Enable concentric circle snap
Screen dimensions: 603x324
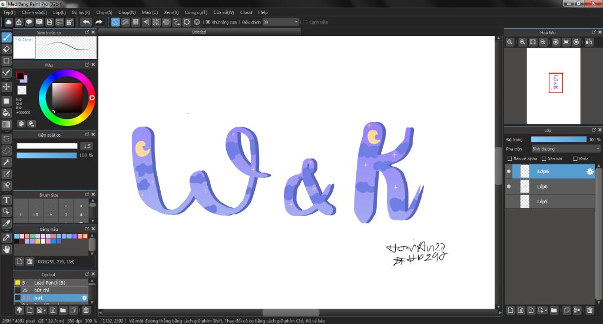166,22
